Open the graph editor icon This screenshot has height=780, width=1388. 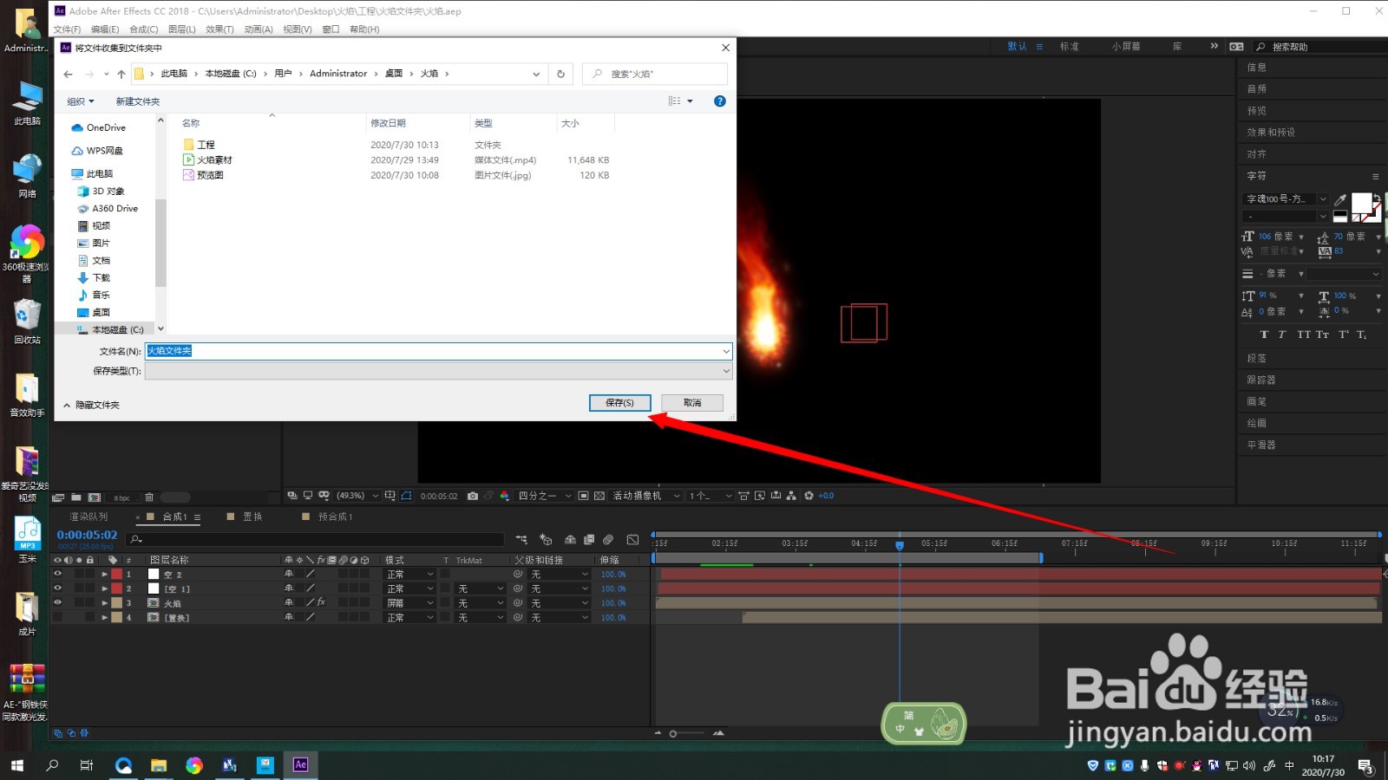(x=633, y=539)
